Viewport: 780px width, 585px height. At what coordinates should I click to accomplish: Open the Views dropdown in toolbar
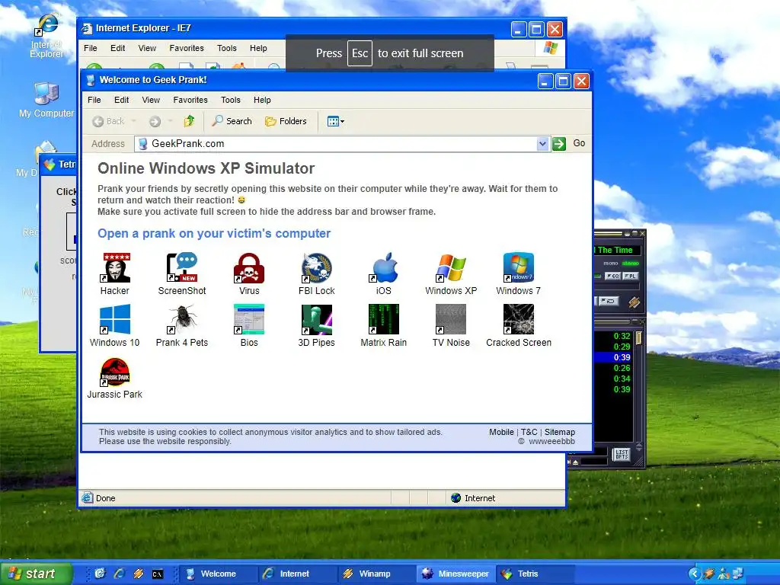tap(336, 121)
